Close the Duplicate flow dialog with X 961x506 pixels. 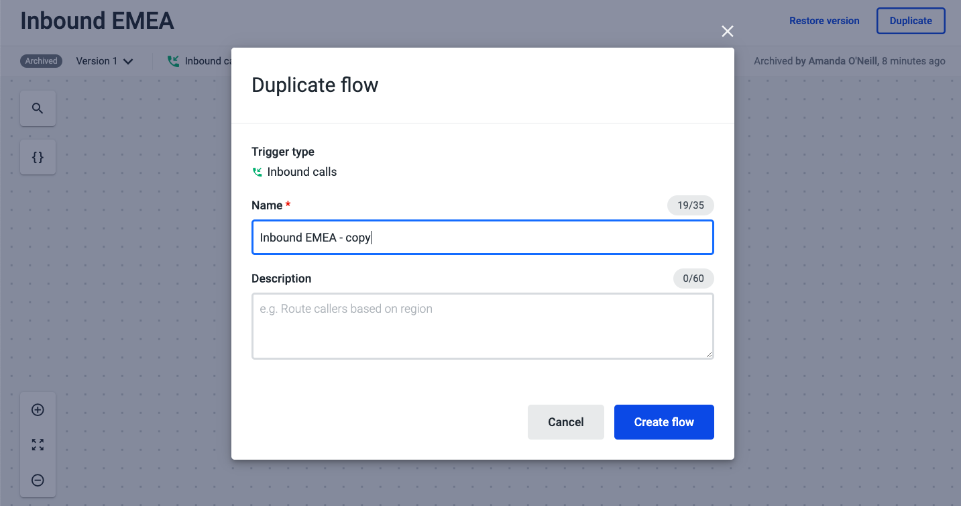point(727,31)
